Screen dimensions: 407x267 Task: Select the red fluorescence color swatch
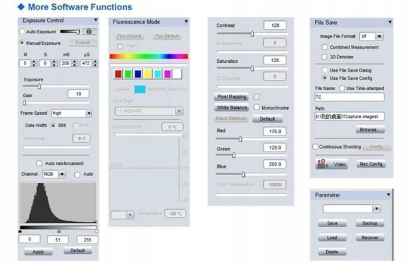tap(118, 74)
